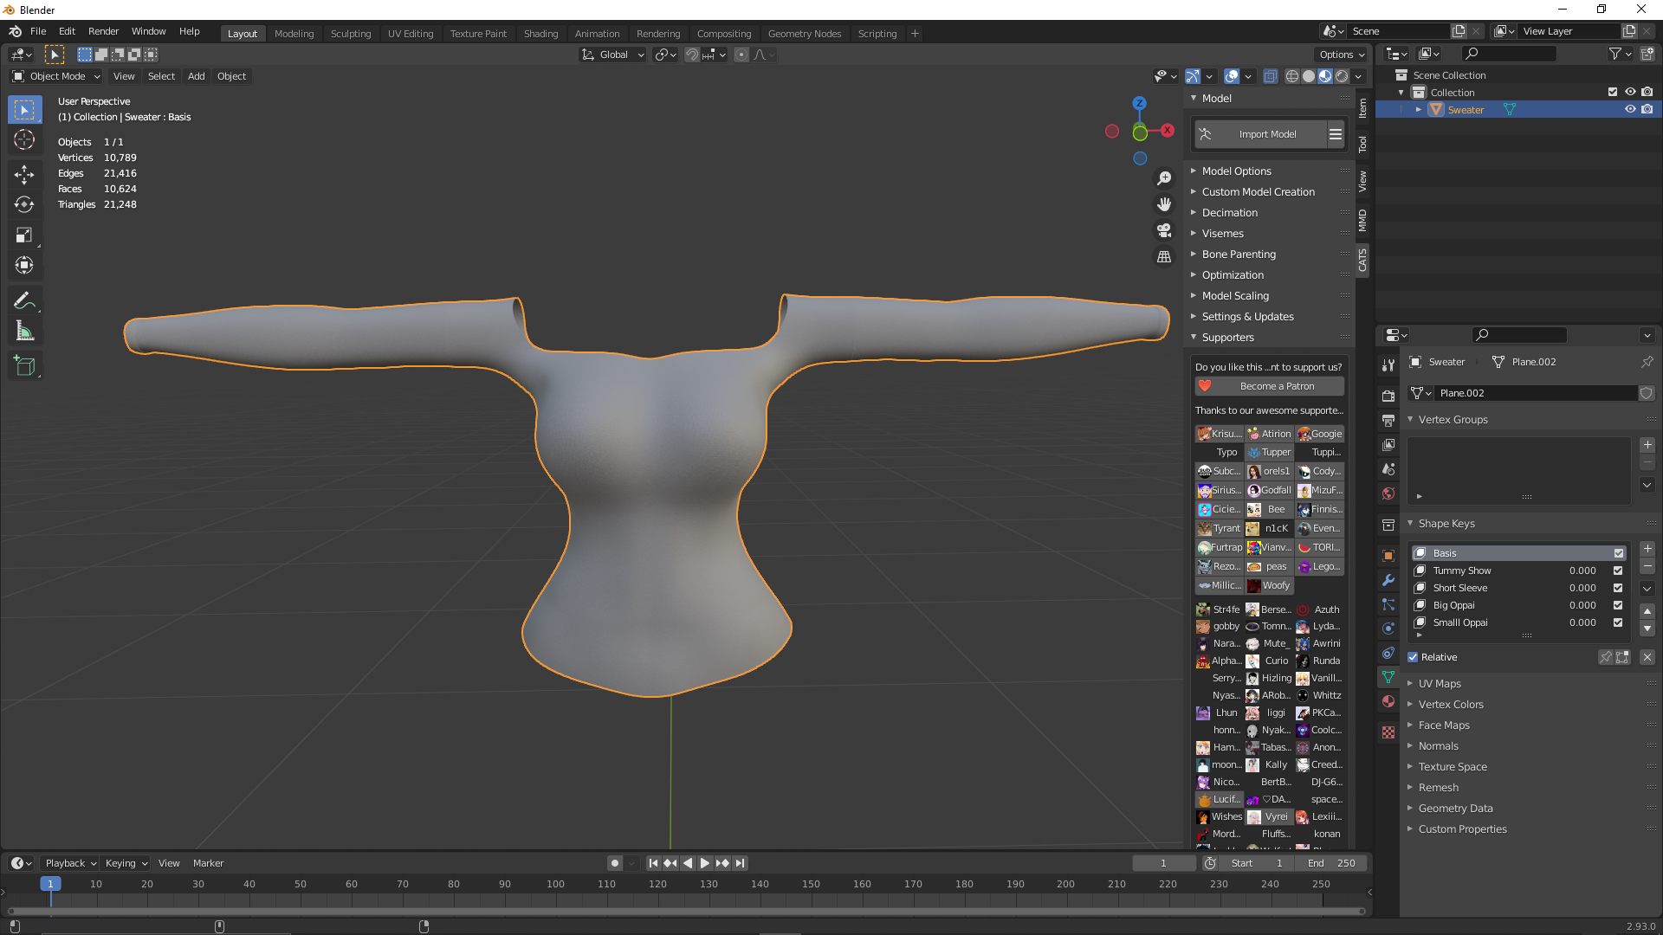1663x935 pixels.
Task: Open the Object Mode dropdown
Action: point(56,76)
